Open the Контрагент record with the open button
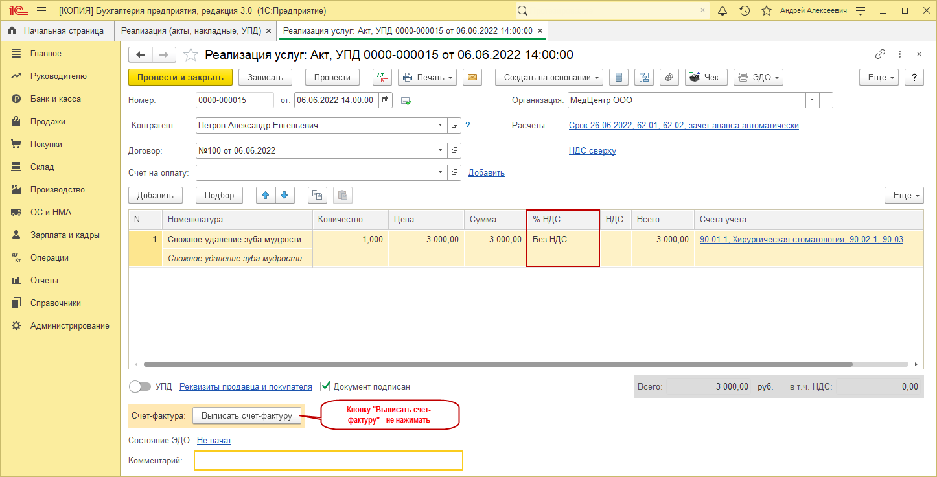 tap(454, 125)
